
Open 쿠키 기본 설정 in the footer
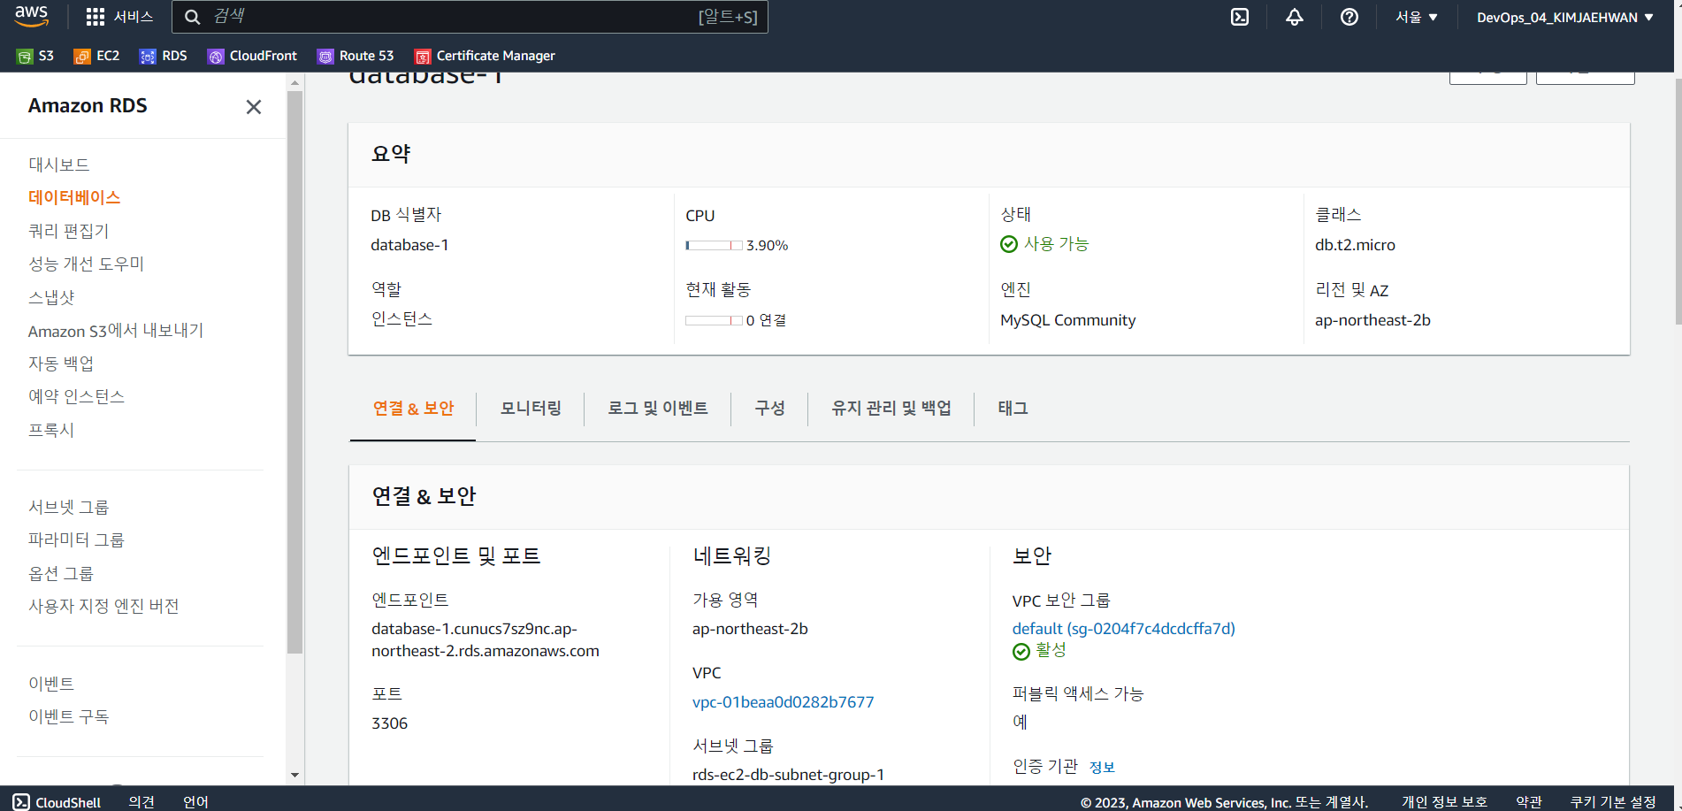(x=1613, y=802)
